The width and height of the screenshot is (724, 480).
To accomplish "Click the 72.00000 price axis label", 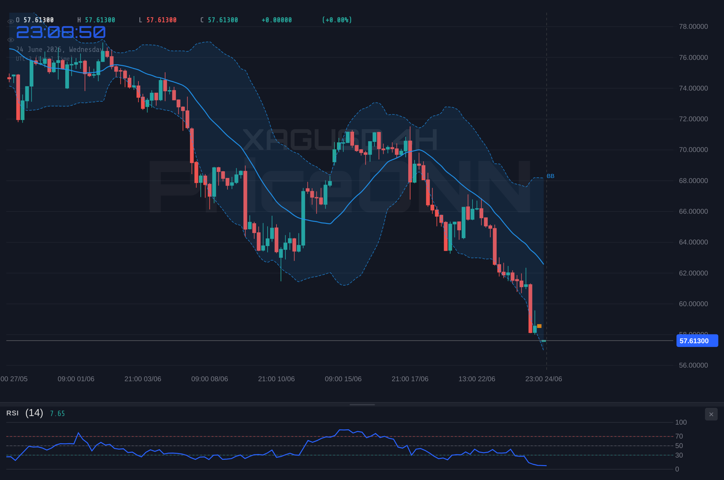I will coord(693,119).
